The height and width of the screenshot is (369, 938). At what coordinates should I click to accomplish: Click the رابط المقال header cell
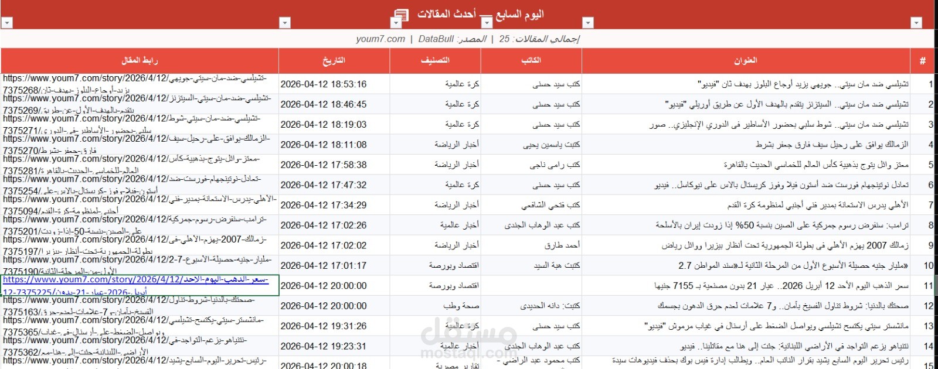click(140, 60)
